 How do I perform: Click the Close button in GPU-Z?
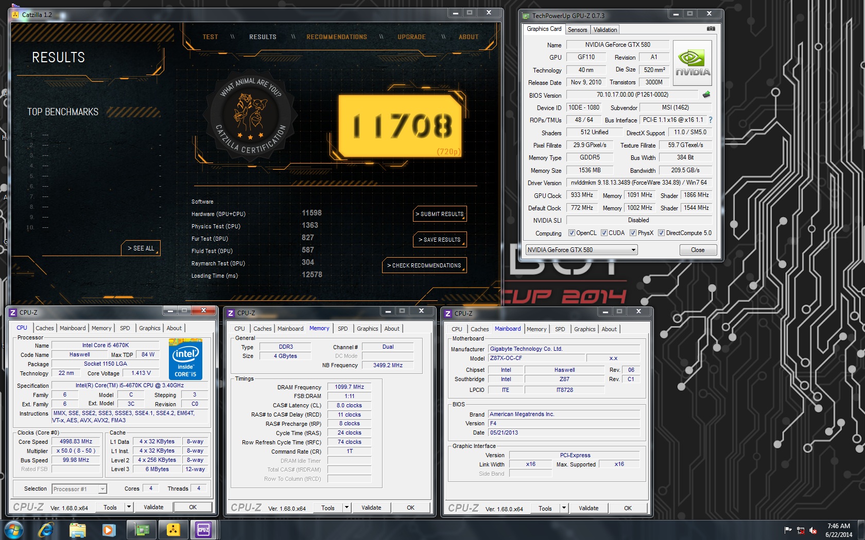[x=698, y=250]
